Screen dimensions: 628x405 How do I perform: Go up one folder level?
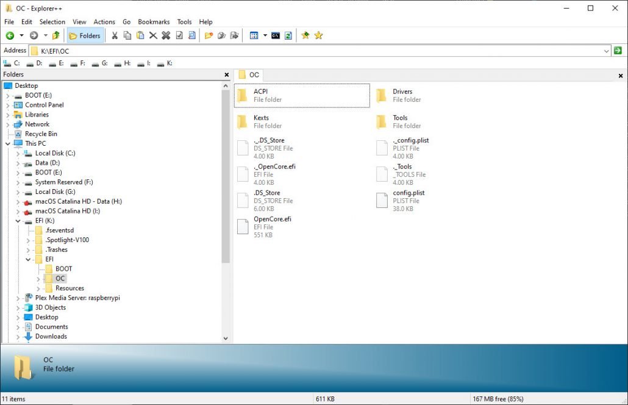[56, 35]
